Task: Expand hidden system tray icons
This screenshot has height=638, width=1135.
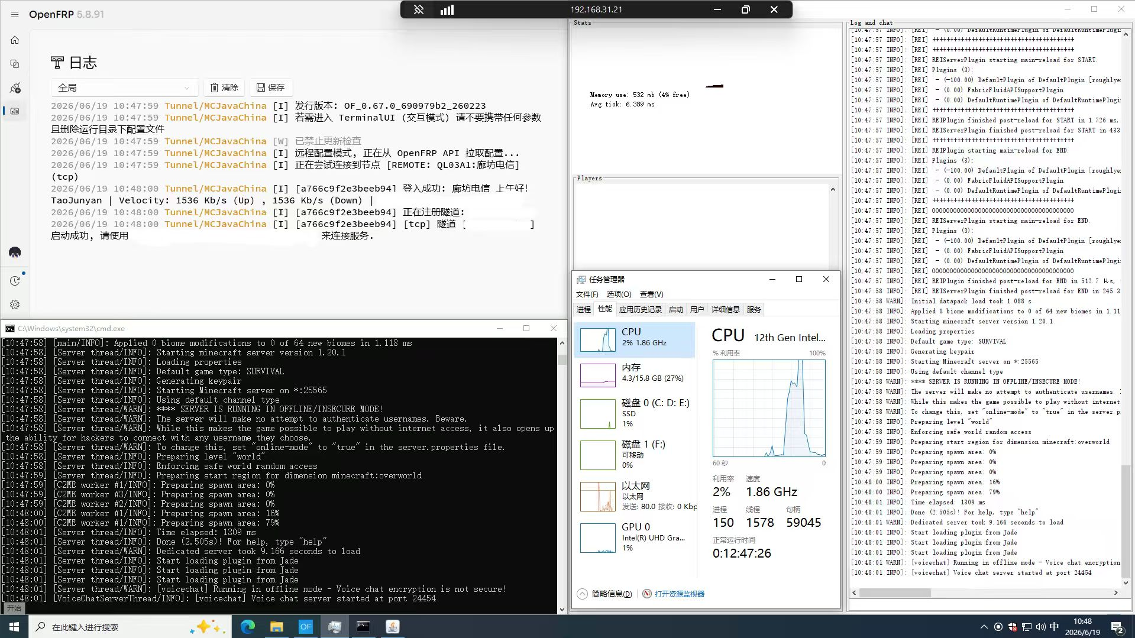Action: point(984,627)
